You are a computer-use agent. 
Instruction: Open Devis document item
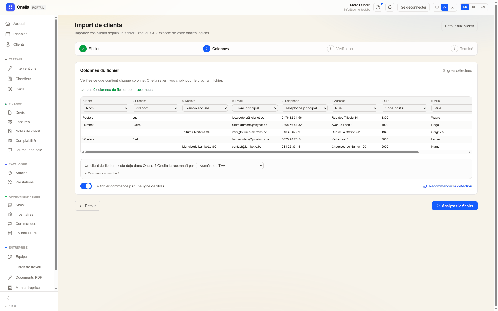28,112
